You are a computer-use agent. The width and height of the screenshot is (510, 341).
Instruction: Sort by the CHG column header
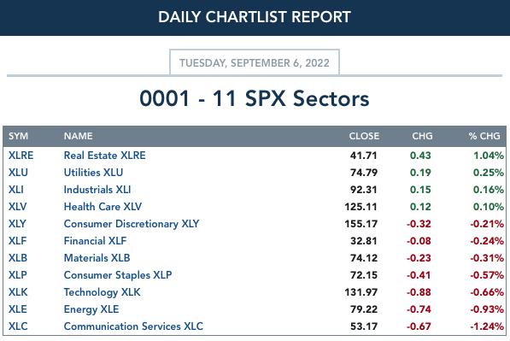(422, 136)
